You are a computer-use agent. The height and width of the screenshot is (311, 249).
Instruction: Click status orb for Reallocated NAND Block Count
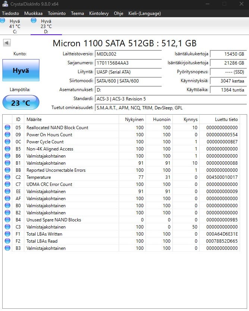[7, 128]
